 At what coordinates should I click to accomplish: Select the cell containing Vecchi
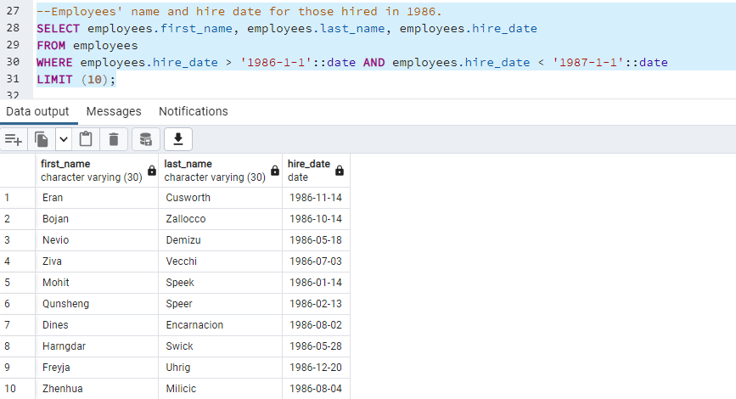pos(220,261)
